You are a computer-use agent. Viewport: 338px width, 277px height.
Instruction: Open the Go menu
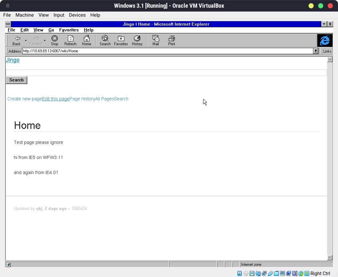51,30
